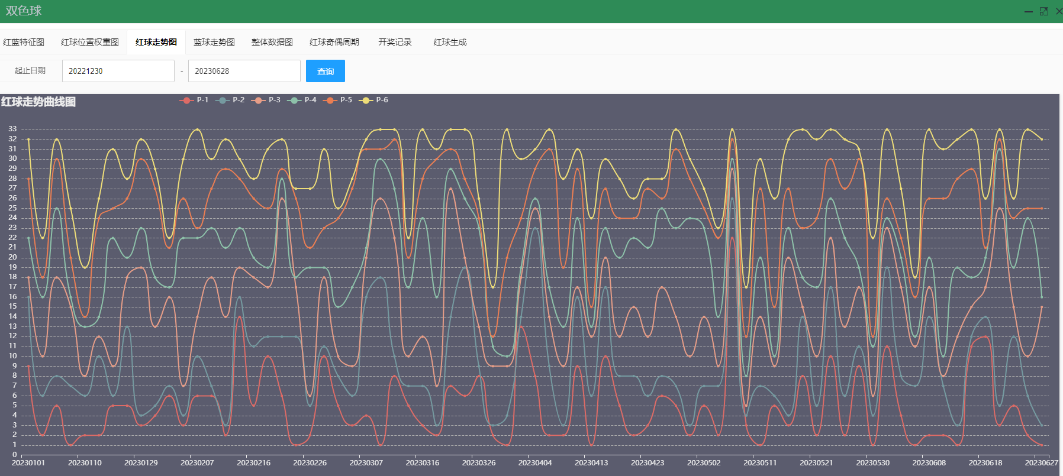1063x476 pixels.
Task: Click the blue 查询 query button
Action: [x=326, y=71]
